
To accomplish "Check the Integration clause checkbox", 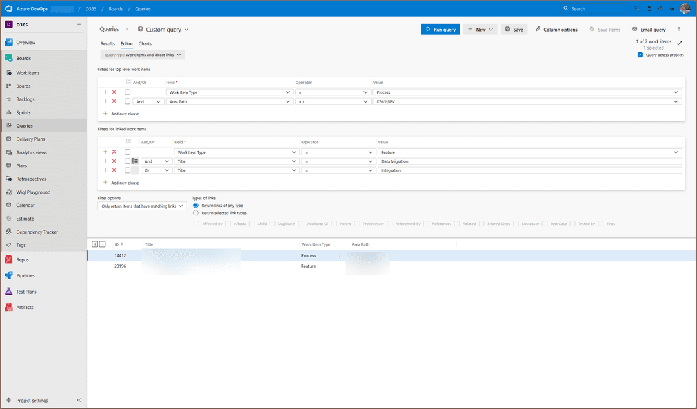I will (128, 170).
